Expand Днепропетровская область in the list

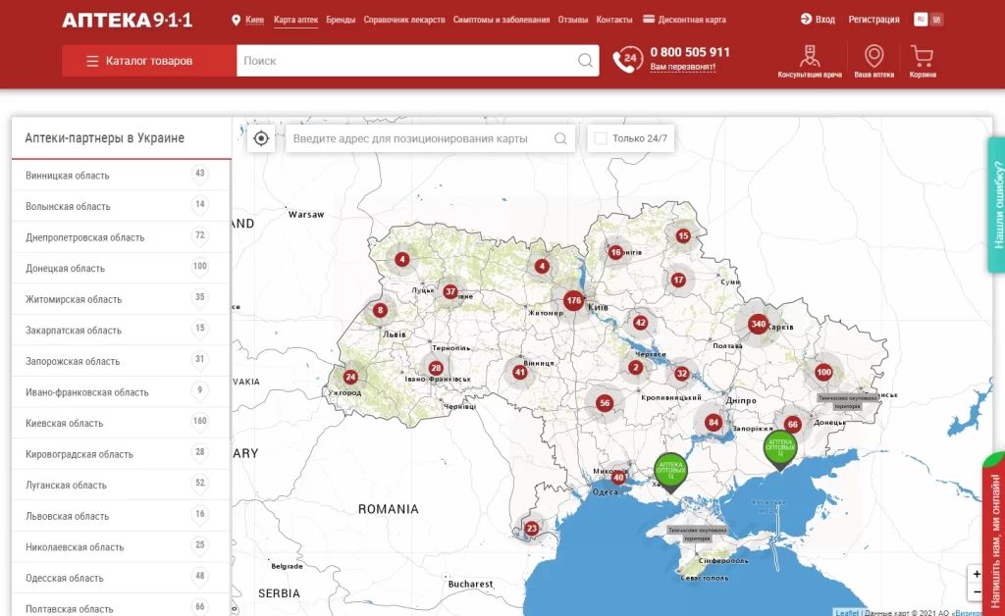(121, 237)
